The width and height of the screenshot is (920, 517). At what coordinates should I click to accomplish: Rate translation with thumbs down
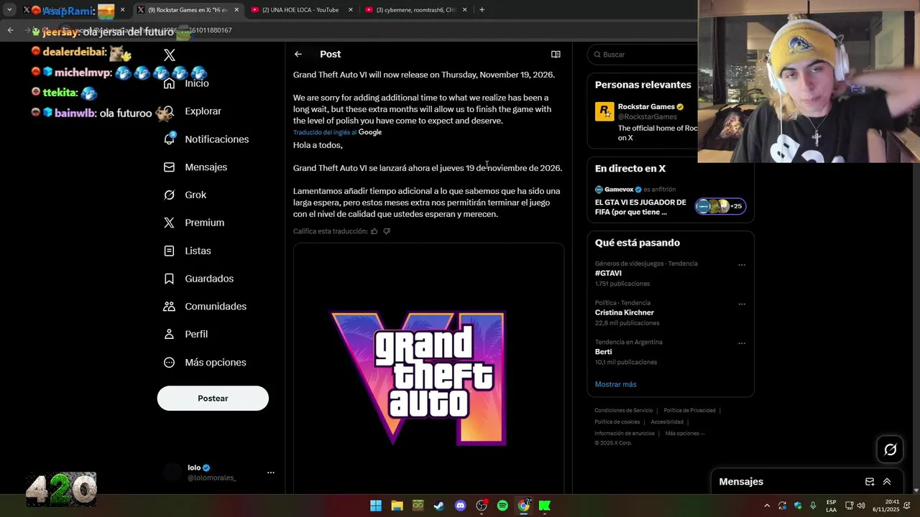[387, 231]
